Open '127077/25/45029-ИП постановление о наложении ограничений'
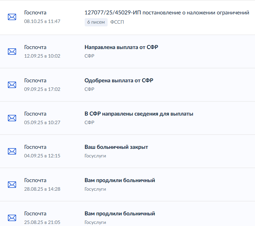This screenshot has height=226, width=255. pos(167,13)
